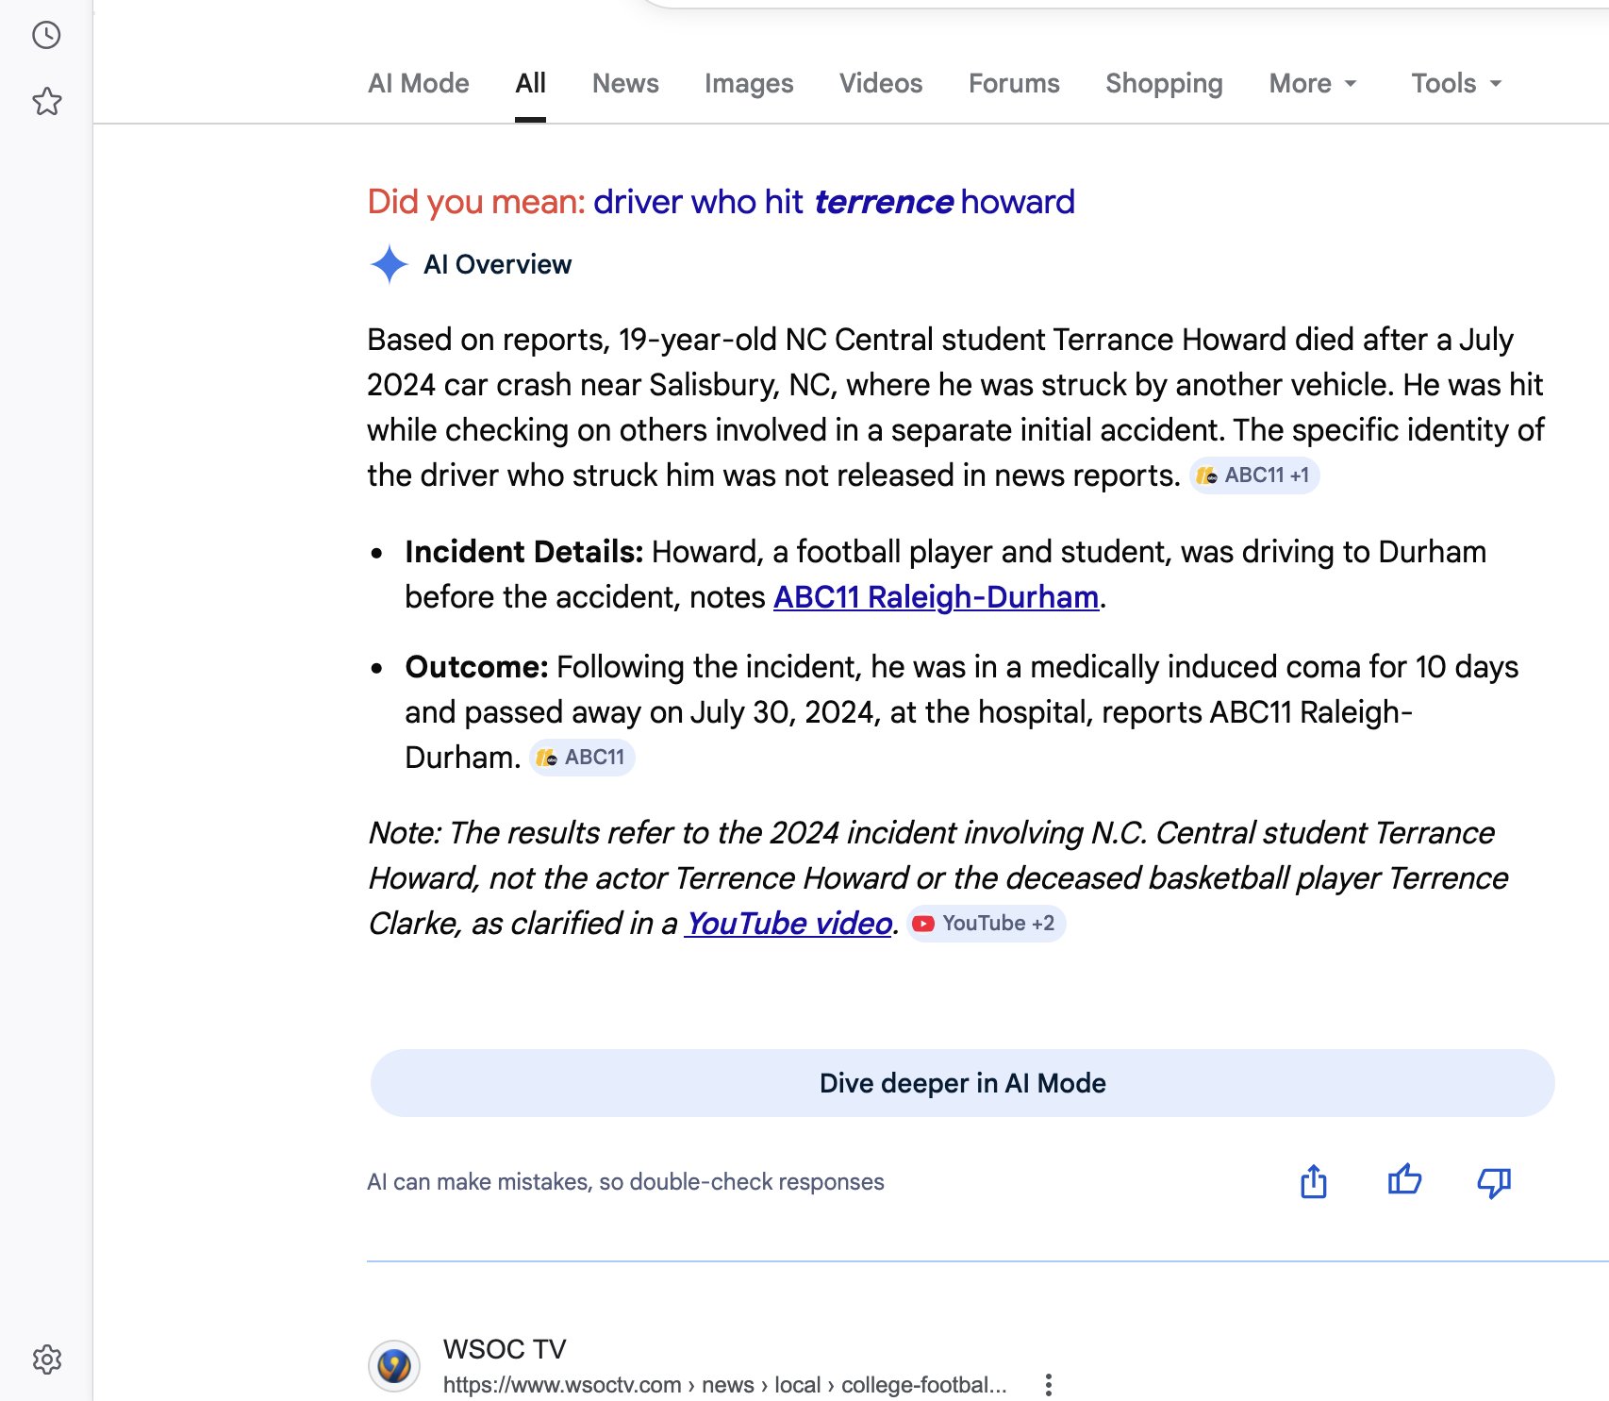
Task: Click the WSOC TV site favicon
Action: coord(393,1365)
